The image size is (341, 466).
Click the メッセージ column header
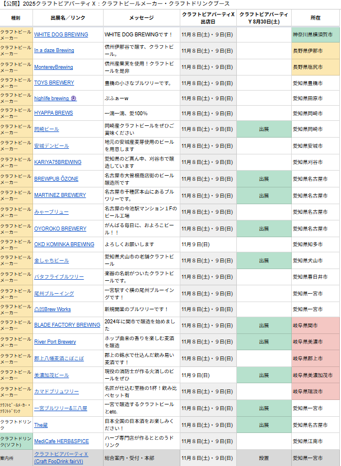tap(141, 18)
